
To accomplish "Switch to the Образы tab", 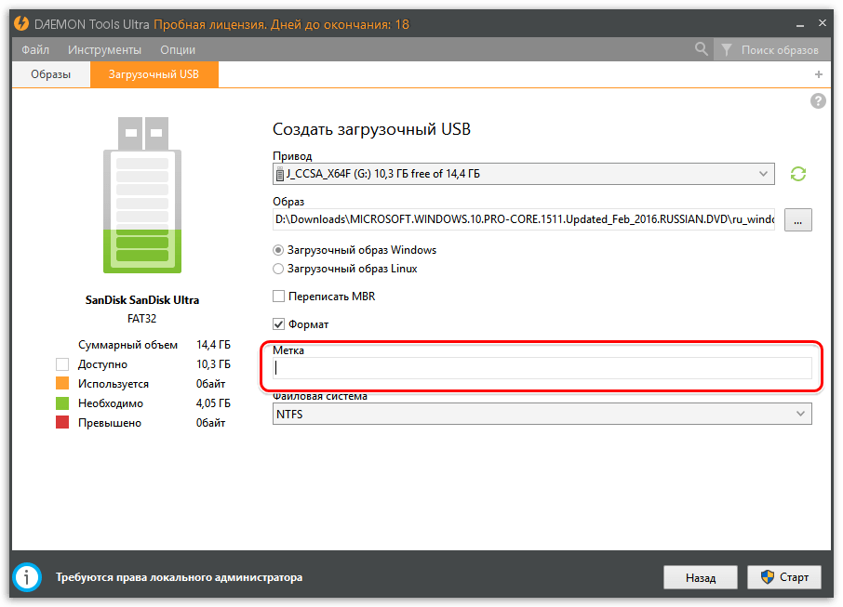I will (50, 74).
